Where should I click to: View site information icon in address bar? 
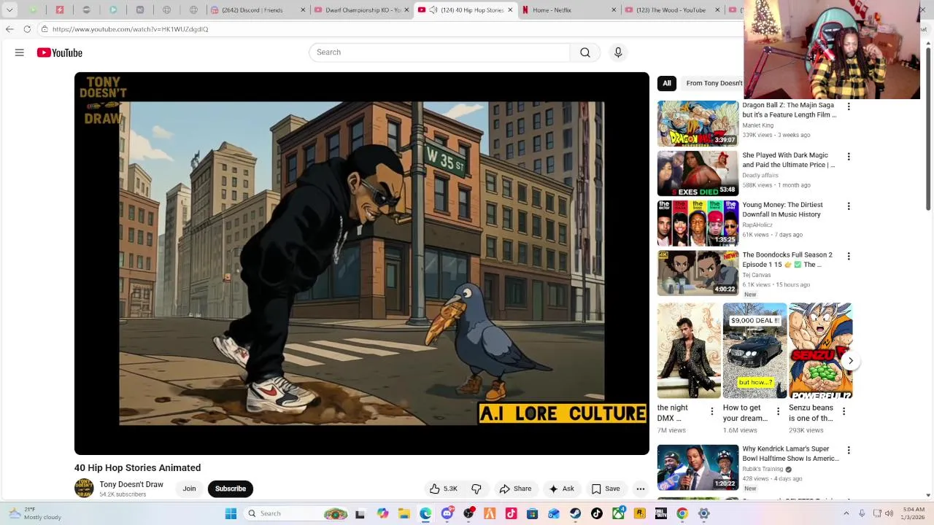tap(45, 29)
